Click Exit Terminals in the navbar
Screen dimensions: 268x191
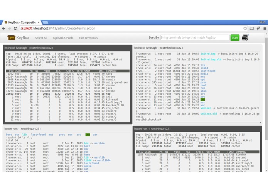[88, 38]
